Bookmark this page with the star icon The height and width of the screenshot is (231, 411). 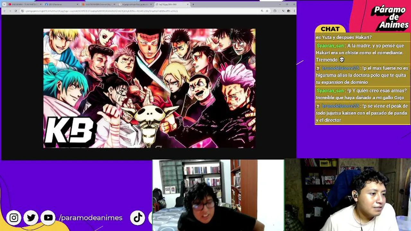[267, 11]
